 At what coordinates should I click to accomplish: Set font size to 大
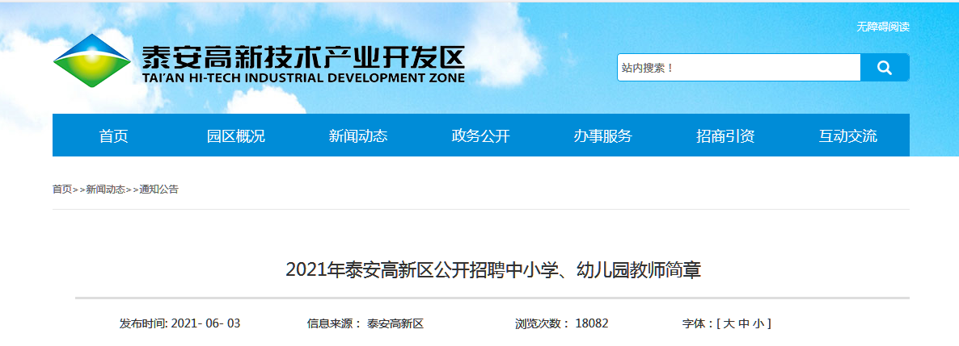tap(728, 323)
